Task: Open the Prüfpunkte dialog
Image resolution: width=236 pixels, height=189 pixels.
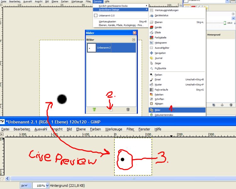Action: [x=177, y=68]
